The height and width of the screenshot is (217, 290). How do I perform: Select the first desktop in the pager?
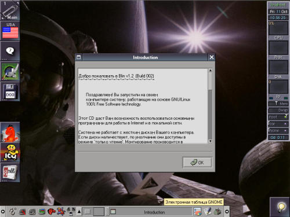pyautogui.click(x=88, y=212)
